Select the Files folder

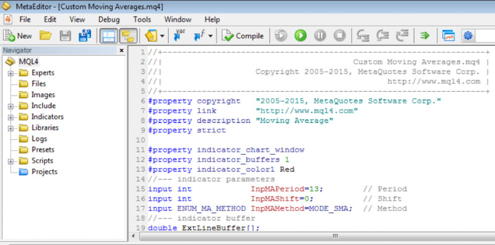click(38, 84)
